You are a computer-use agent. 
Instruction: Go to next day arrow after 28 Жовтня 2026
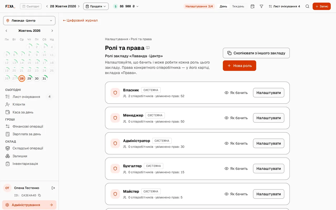(x=78, y=6)
